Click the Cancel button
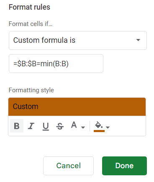This screenshot has width=154, height=182. click(x=68, y=166)
